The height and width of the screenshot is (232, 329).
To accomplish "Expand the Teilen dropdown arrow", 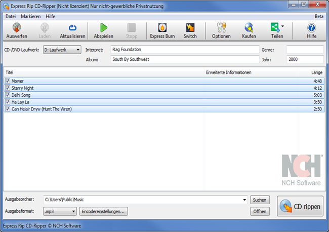I will (282, 26).
